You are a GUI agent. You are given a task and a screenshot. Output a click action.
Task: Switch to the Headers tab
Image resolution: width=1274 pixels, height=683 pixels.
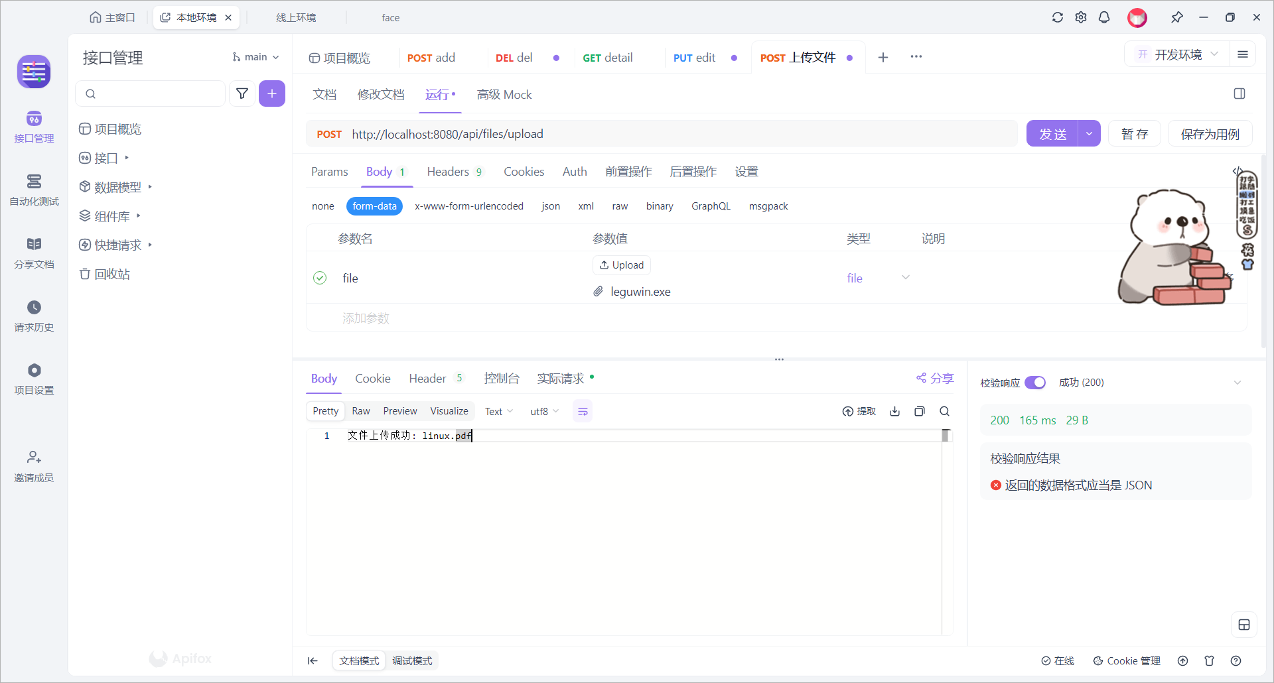click(x=448, y=172)
